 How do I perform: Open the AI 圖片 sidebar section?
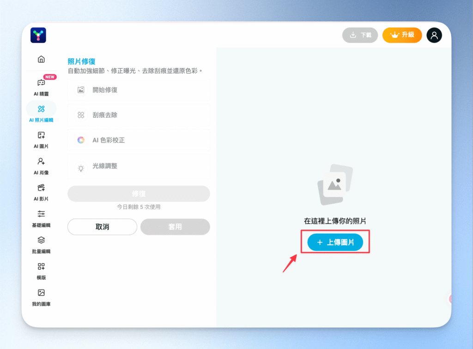(x=41, y=139)
